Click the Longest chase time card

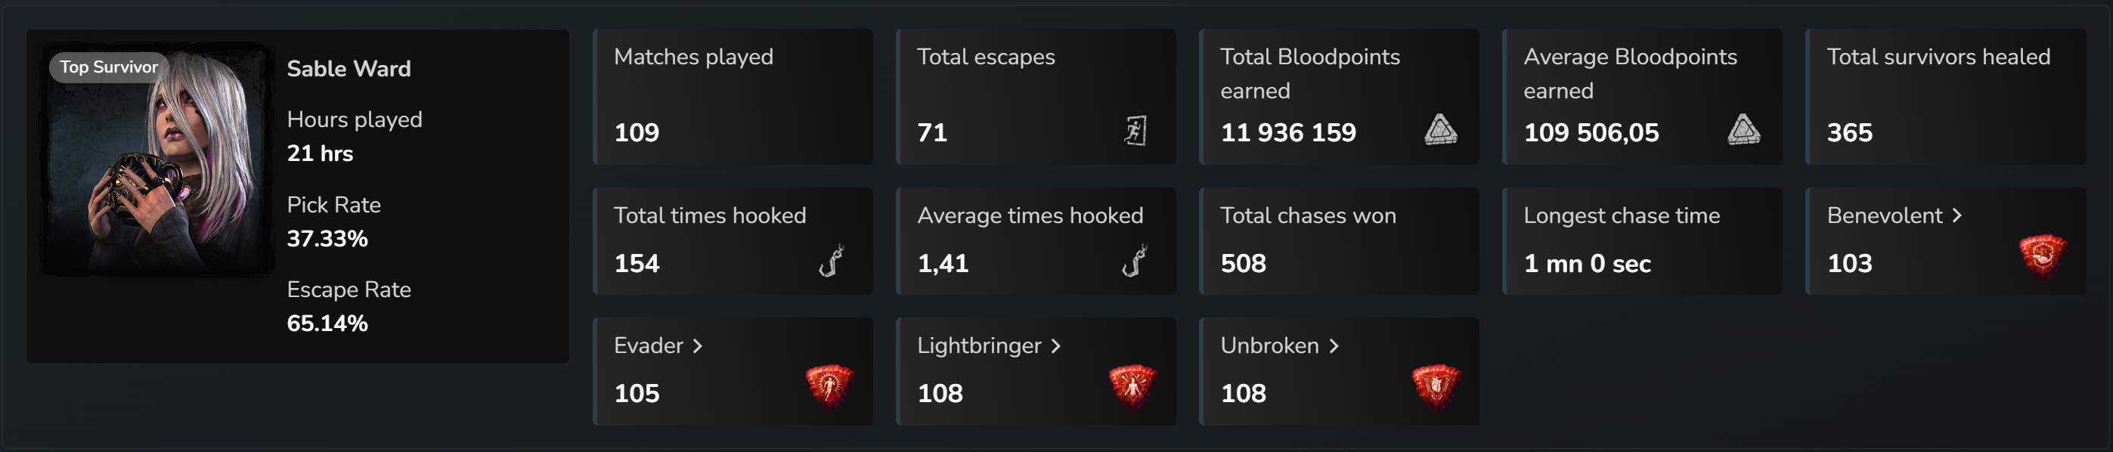click(1641, 240)
